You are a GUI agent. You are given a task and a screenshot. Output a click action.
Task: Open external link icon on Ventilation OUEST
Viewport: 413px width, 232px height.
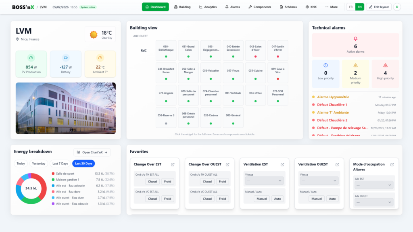[x=337, y=164]
